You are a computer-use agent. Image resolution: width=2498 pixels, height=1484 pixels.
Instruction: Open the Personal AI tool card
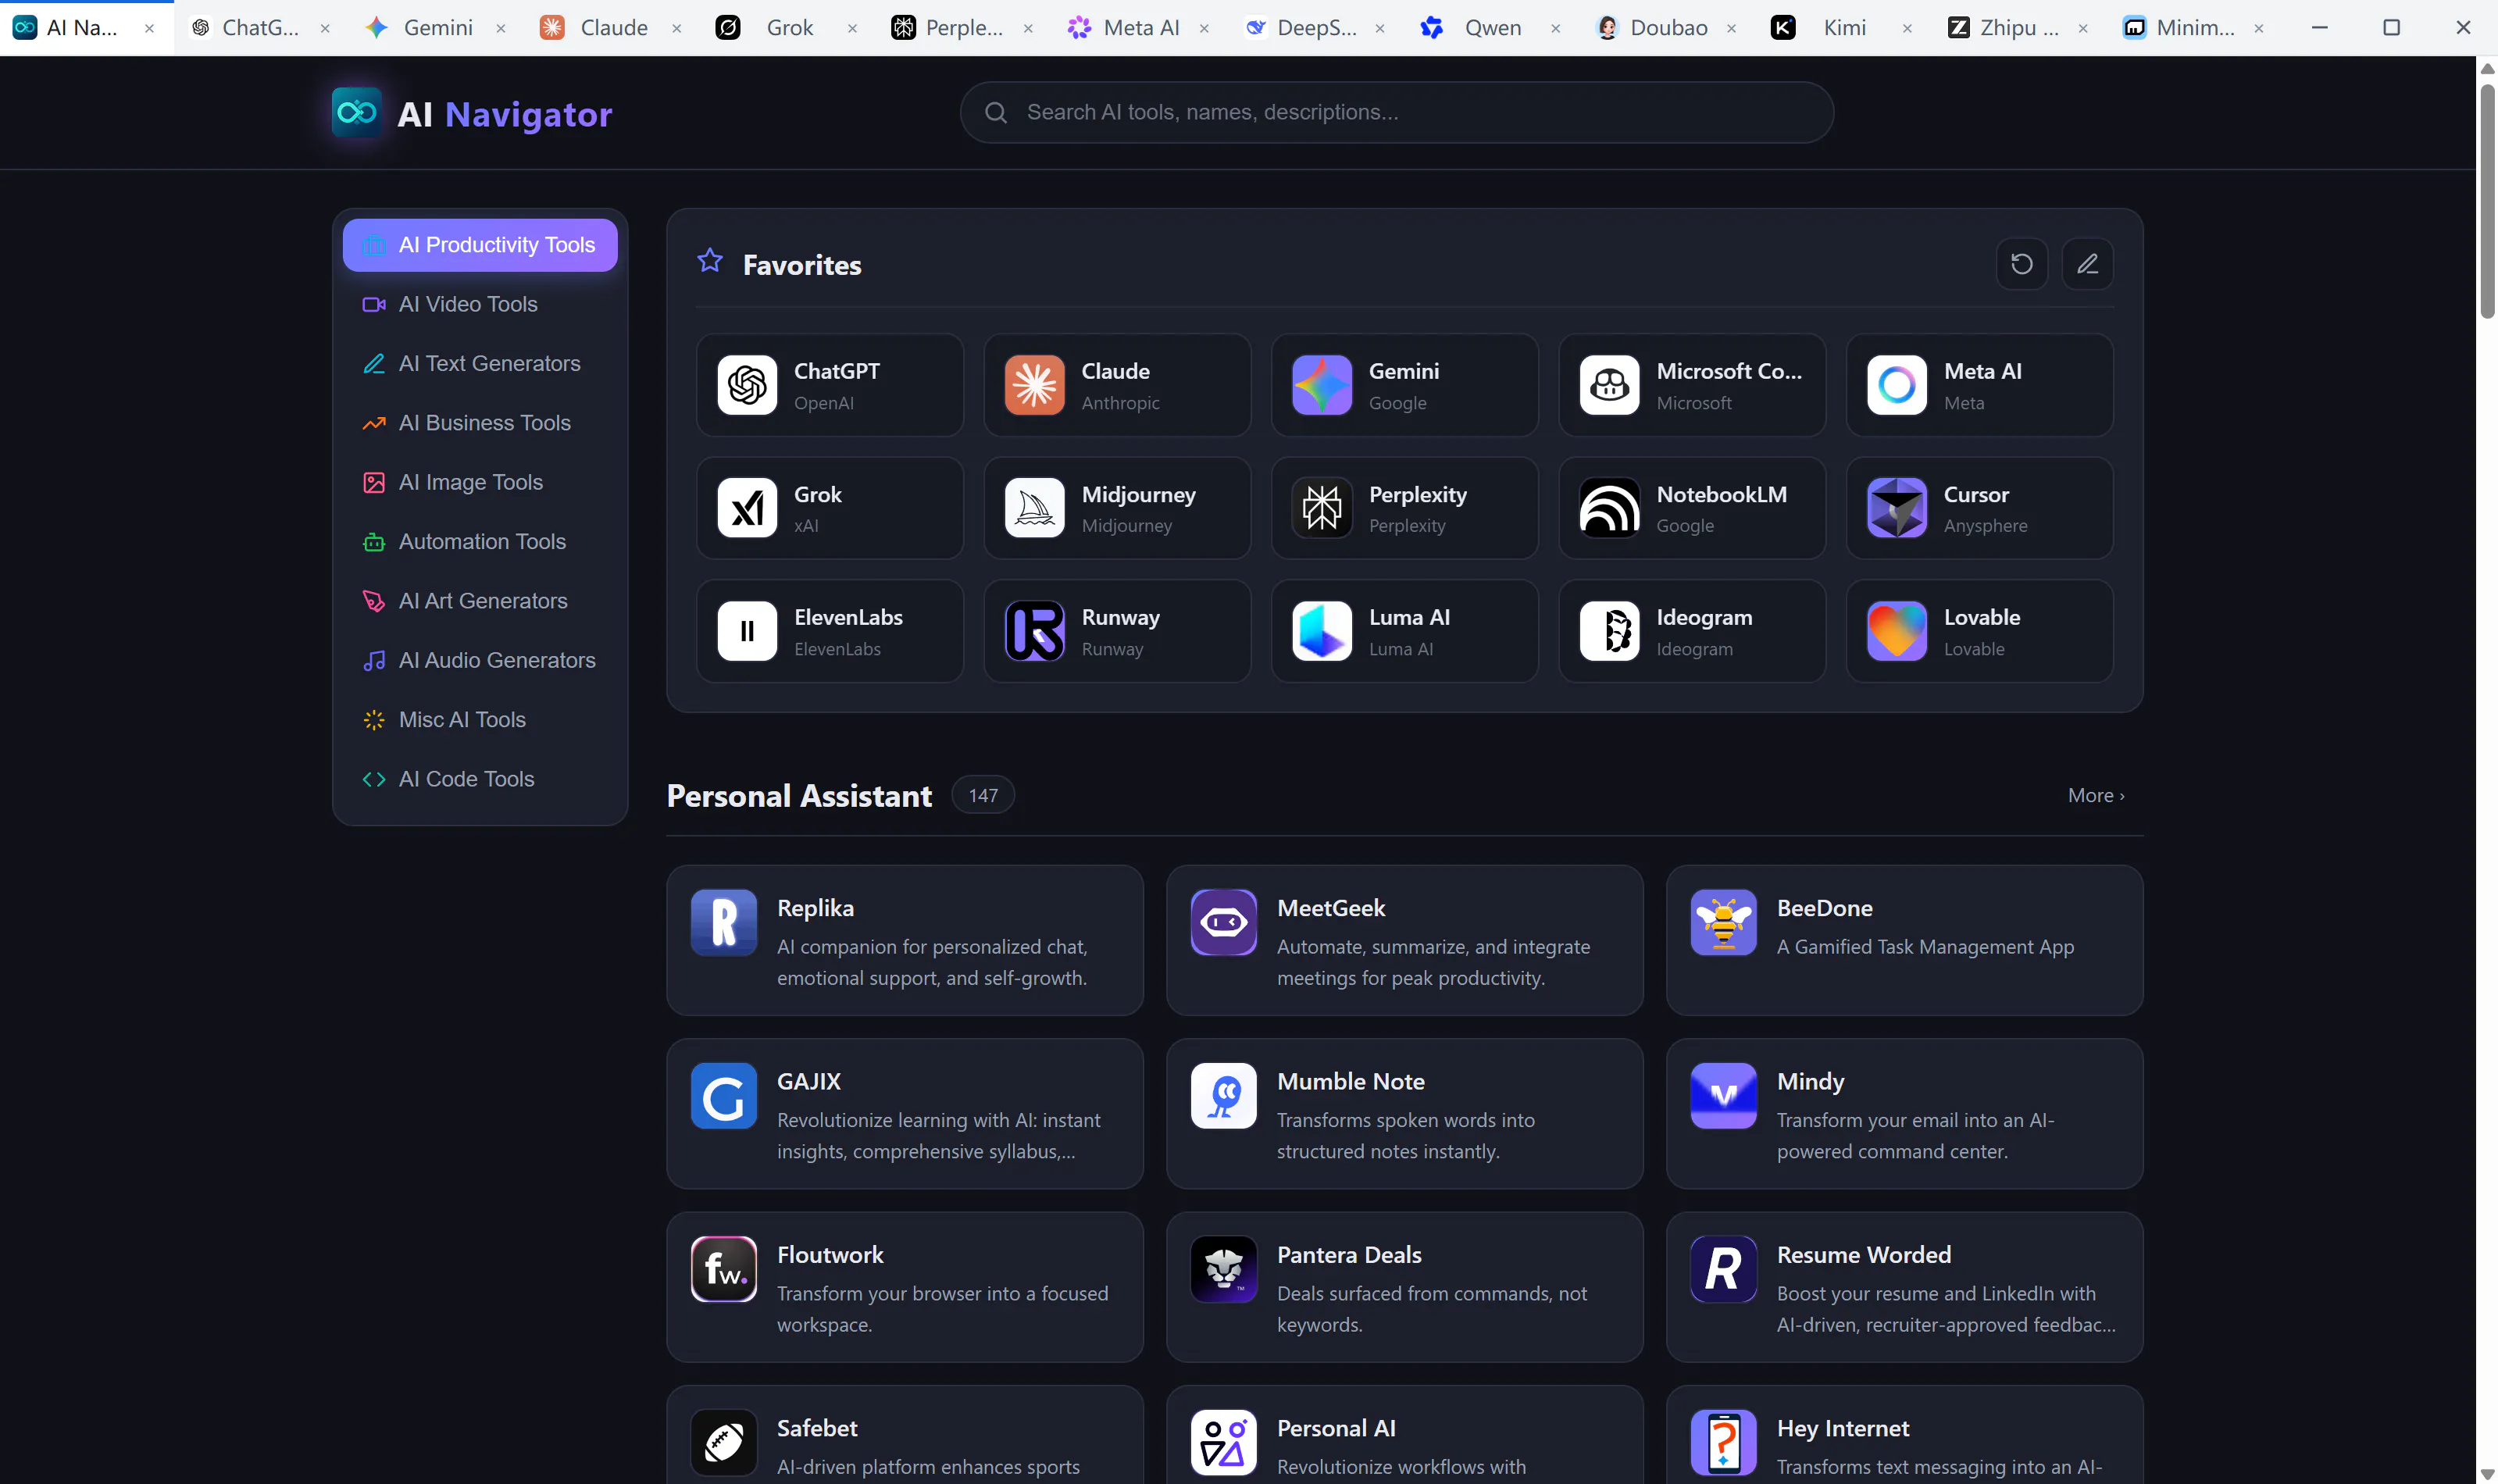[x=1404, y=1435]
